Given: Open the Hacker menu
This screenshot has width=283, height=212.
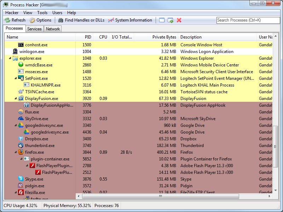Looking at the screenshot, I should point(12,13).
